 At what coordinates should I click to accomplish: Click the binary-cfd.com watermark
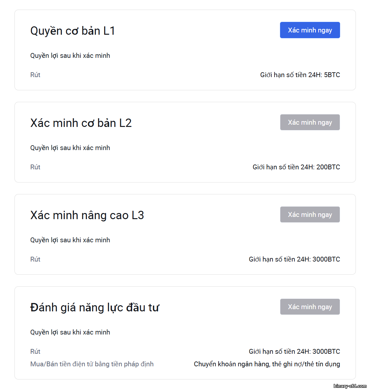pyautogui.click(x=350, y=386)
